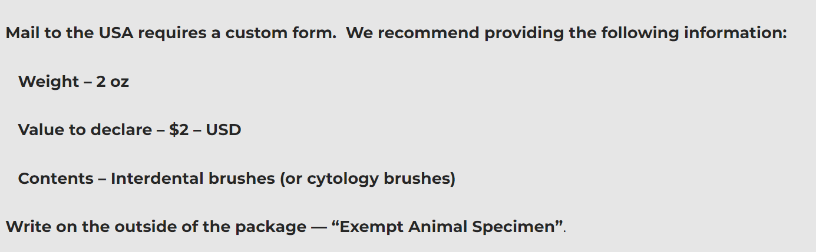Click the word 'cytology'
This screenshot has width=816, height=252.
[x=343, y=179]
